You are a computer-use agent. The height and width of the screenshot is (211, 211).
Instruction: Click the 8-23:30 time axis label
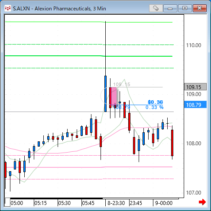tap(116, 203)
